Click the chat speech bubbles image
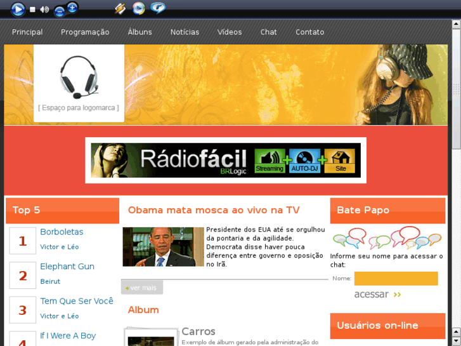This screenshot has height=346, width=461. click(x=387, y=238)
